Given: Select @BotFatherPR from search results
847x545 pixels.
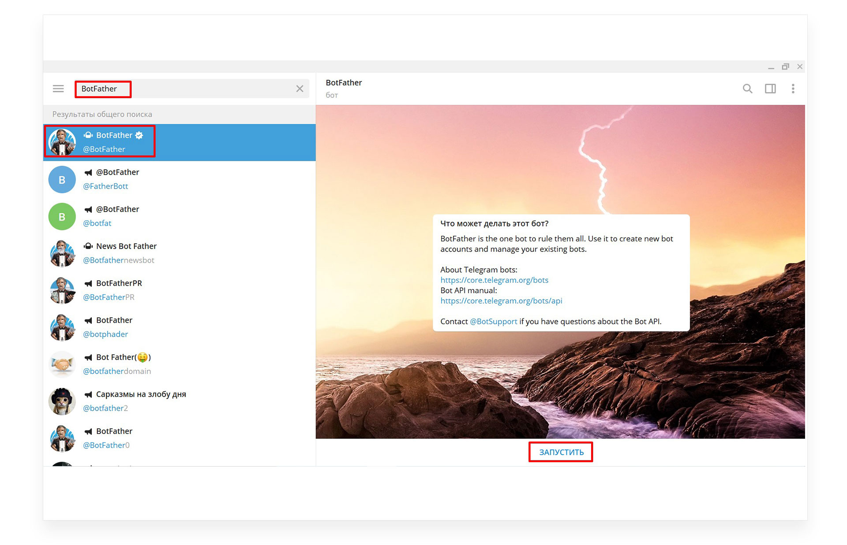Looking at the screenshot, I should click(x=180, y=290).
